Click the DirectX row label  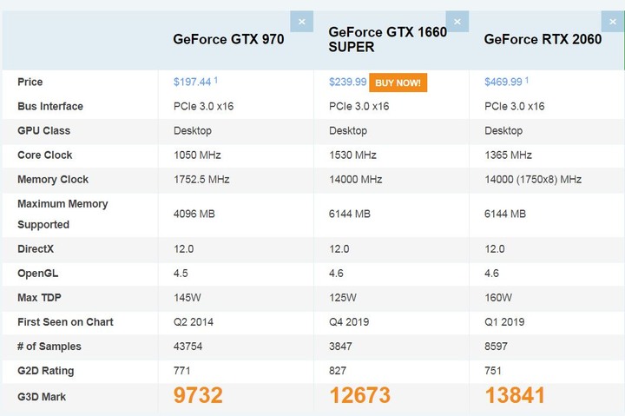(36, 249)
